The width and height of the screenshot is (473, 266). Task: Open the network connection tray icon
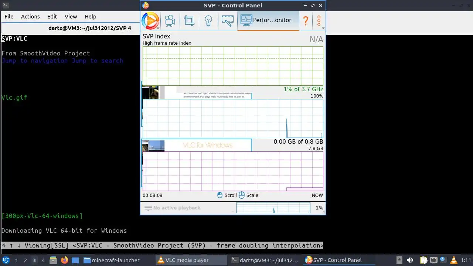tap(433, 260)
